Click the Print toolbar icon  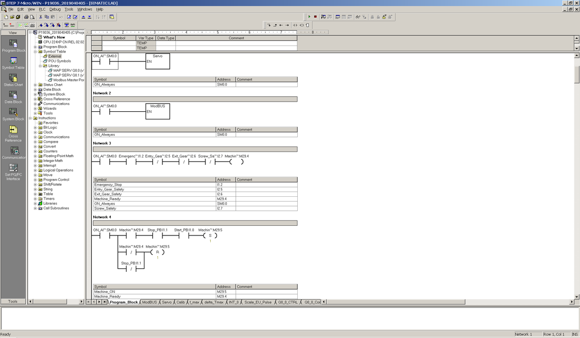[26, 17]
